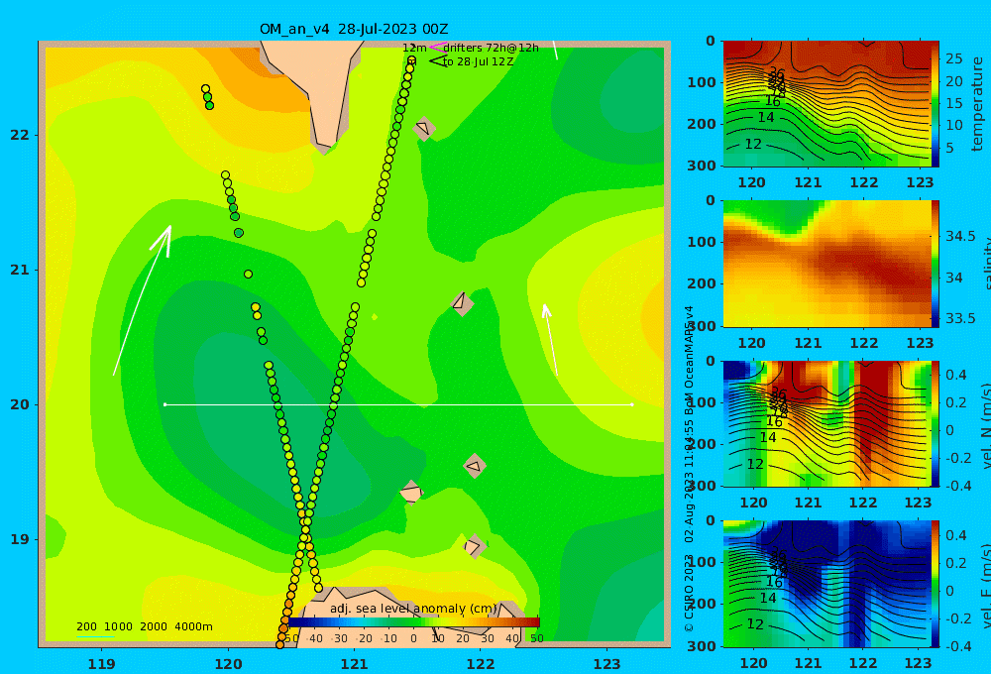
Task: Click the '122' longitude label under temperature panel
Action: pyautogui.click(x=864, y=182)
